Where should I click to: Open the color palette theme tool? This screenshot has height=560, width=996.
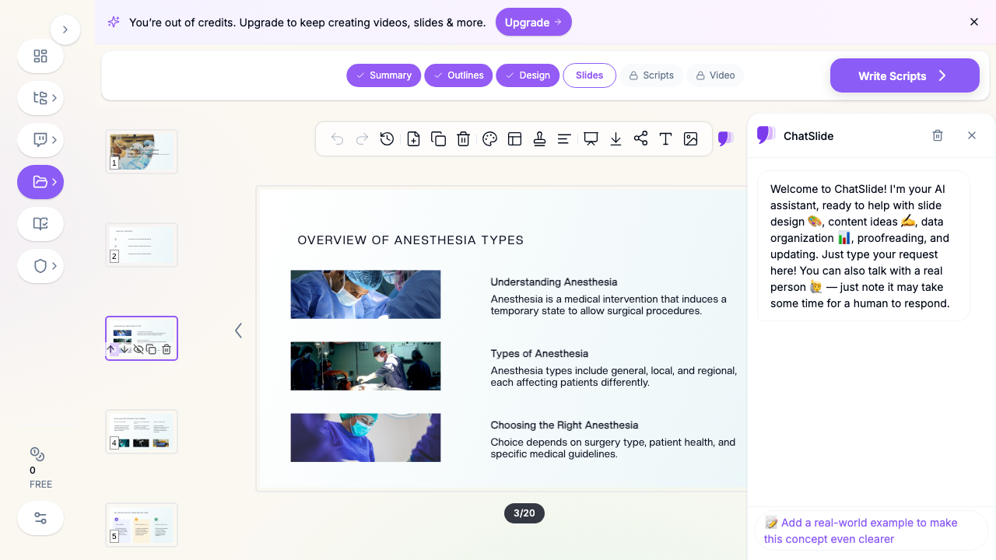pos(489,139)
